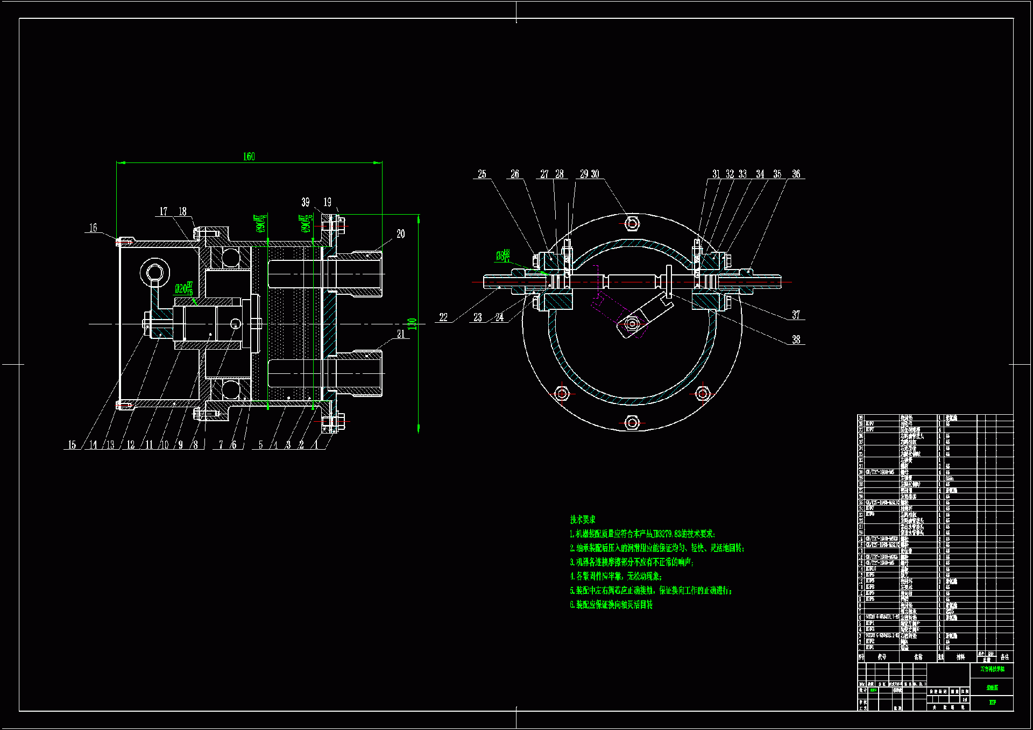Click technical requirement line 6 text
The height and width of the screenshot is (730, 1033).
coord(611,605)
